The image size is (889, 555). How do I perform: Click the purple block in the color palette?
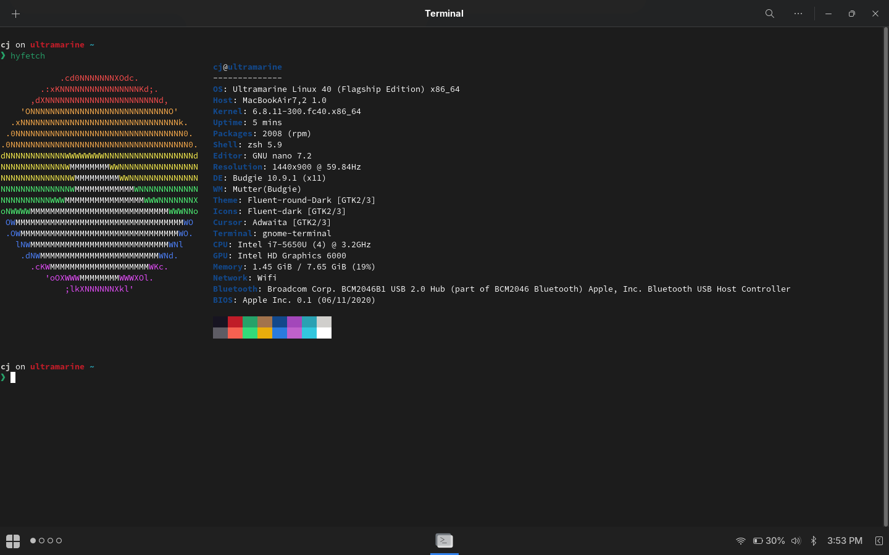pyautogui.click(x=294, y=322)
